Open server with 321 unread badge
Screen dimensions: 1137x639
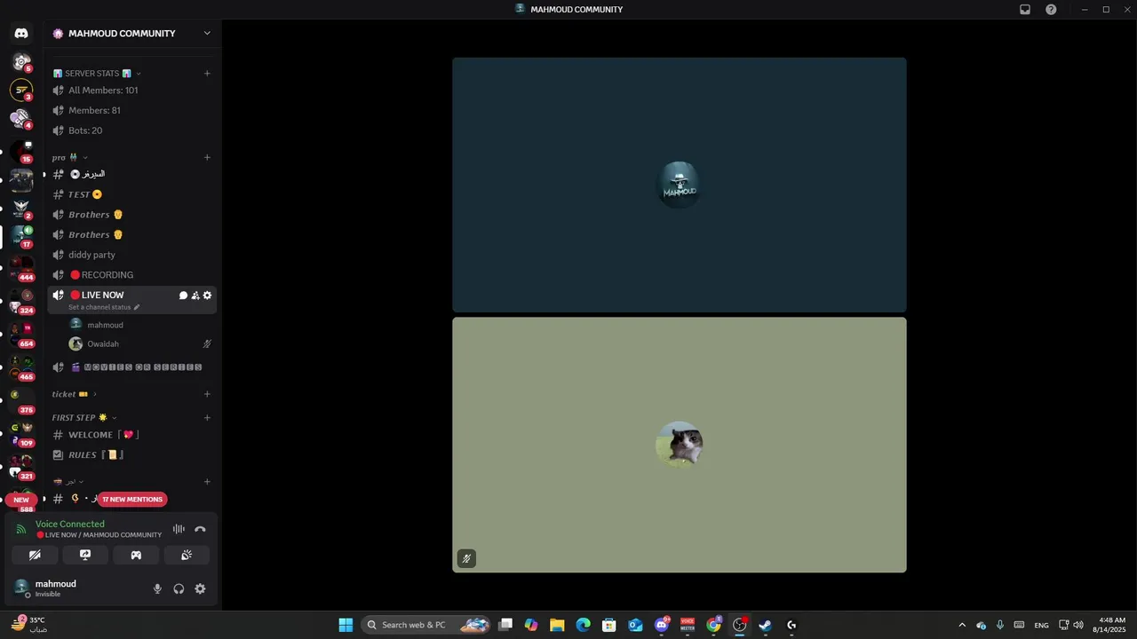point(21,466)
